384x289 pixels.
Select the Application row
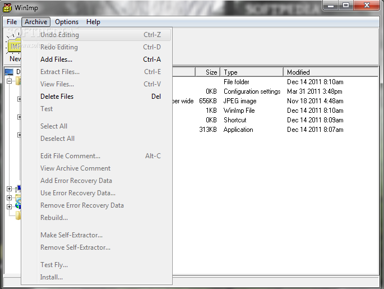click(275, 130)
